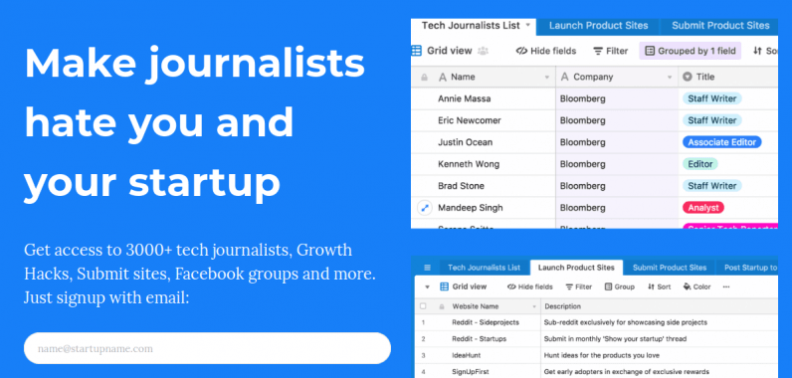The width and height of the screenshot is (792, 378).
Task: Open the hamburger menu icon in lower table
Action: point(427,268)
